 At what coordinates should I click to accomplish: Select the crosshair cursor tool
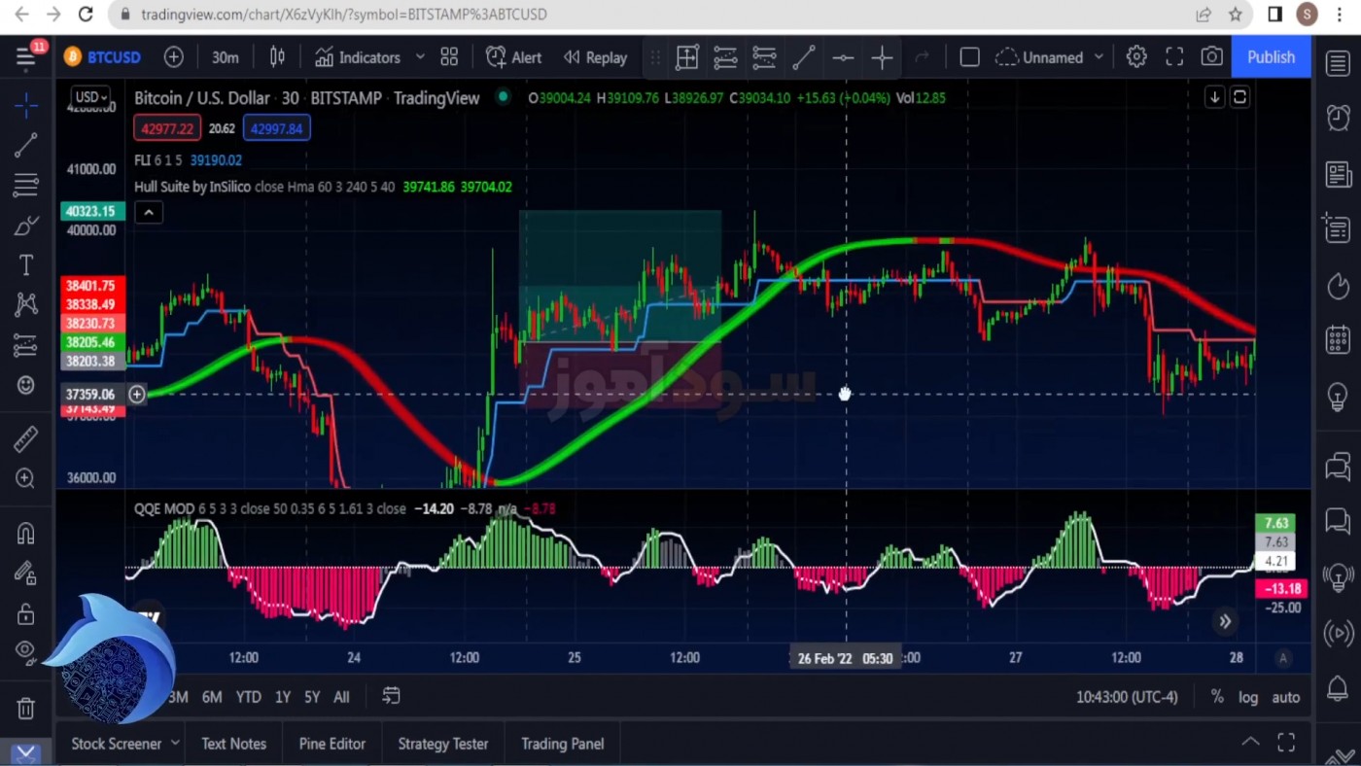[x=26, y=105]
